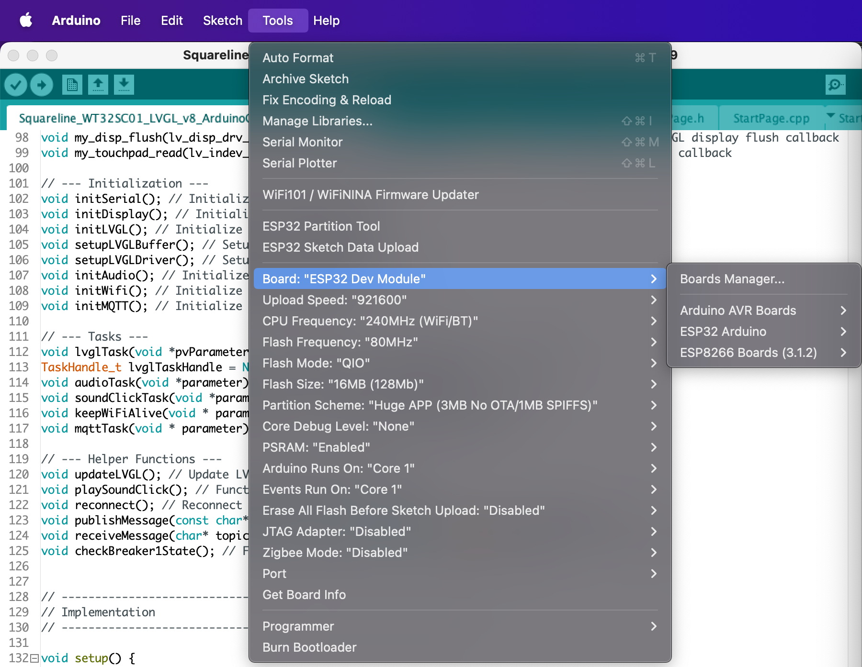The image size is (862, 667).
Task: Choose Auto Format from Tools menu
Action: (x=460, y=58)
